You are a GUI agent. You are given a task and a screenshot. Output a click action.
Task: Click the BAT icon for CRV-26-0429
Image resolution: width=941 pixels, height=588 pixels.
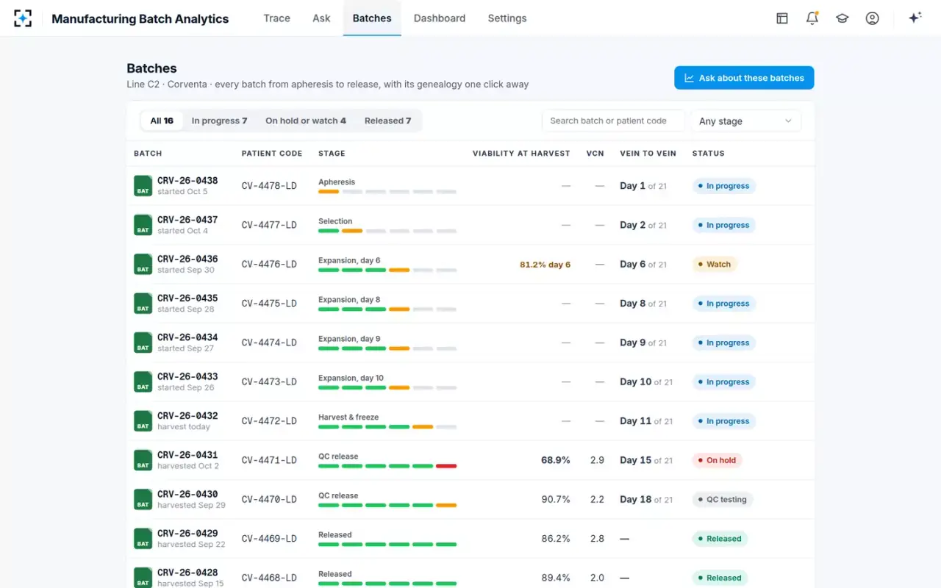pos(143,539)
